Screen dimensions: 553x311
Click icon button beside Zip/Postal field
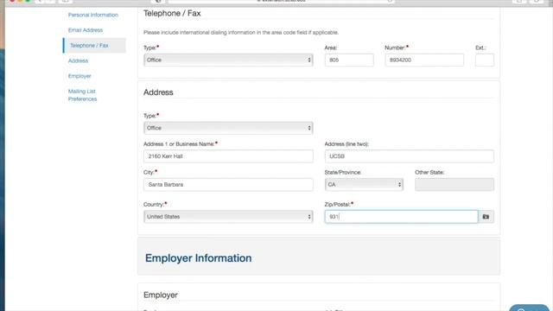[x=486, y=217]
